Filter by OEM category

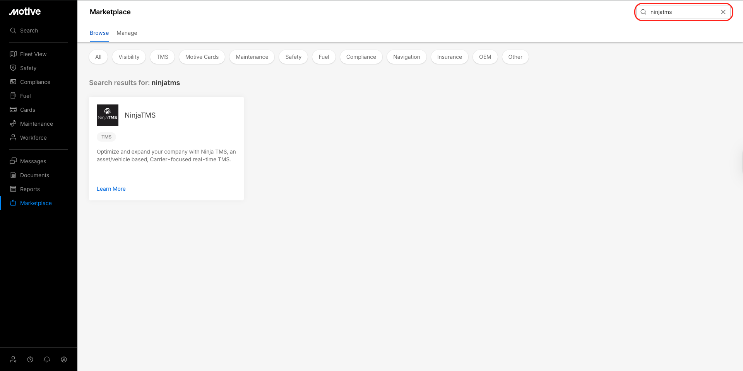tap(485, 57)
